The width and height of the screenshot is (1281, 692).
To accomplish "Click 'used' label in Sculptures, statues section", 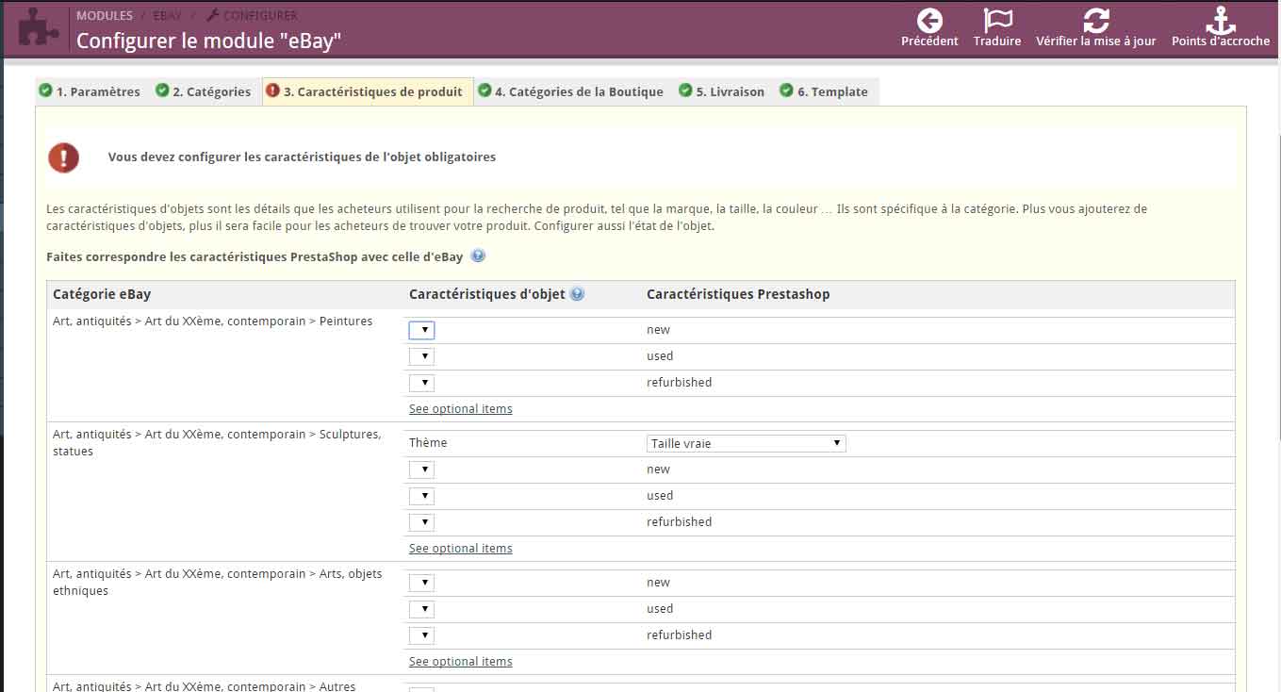I will coord(660,496).
